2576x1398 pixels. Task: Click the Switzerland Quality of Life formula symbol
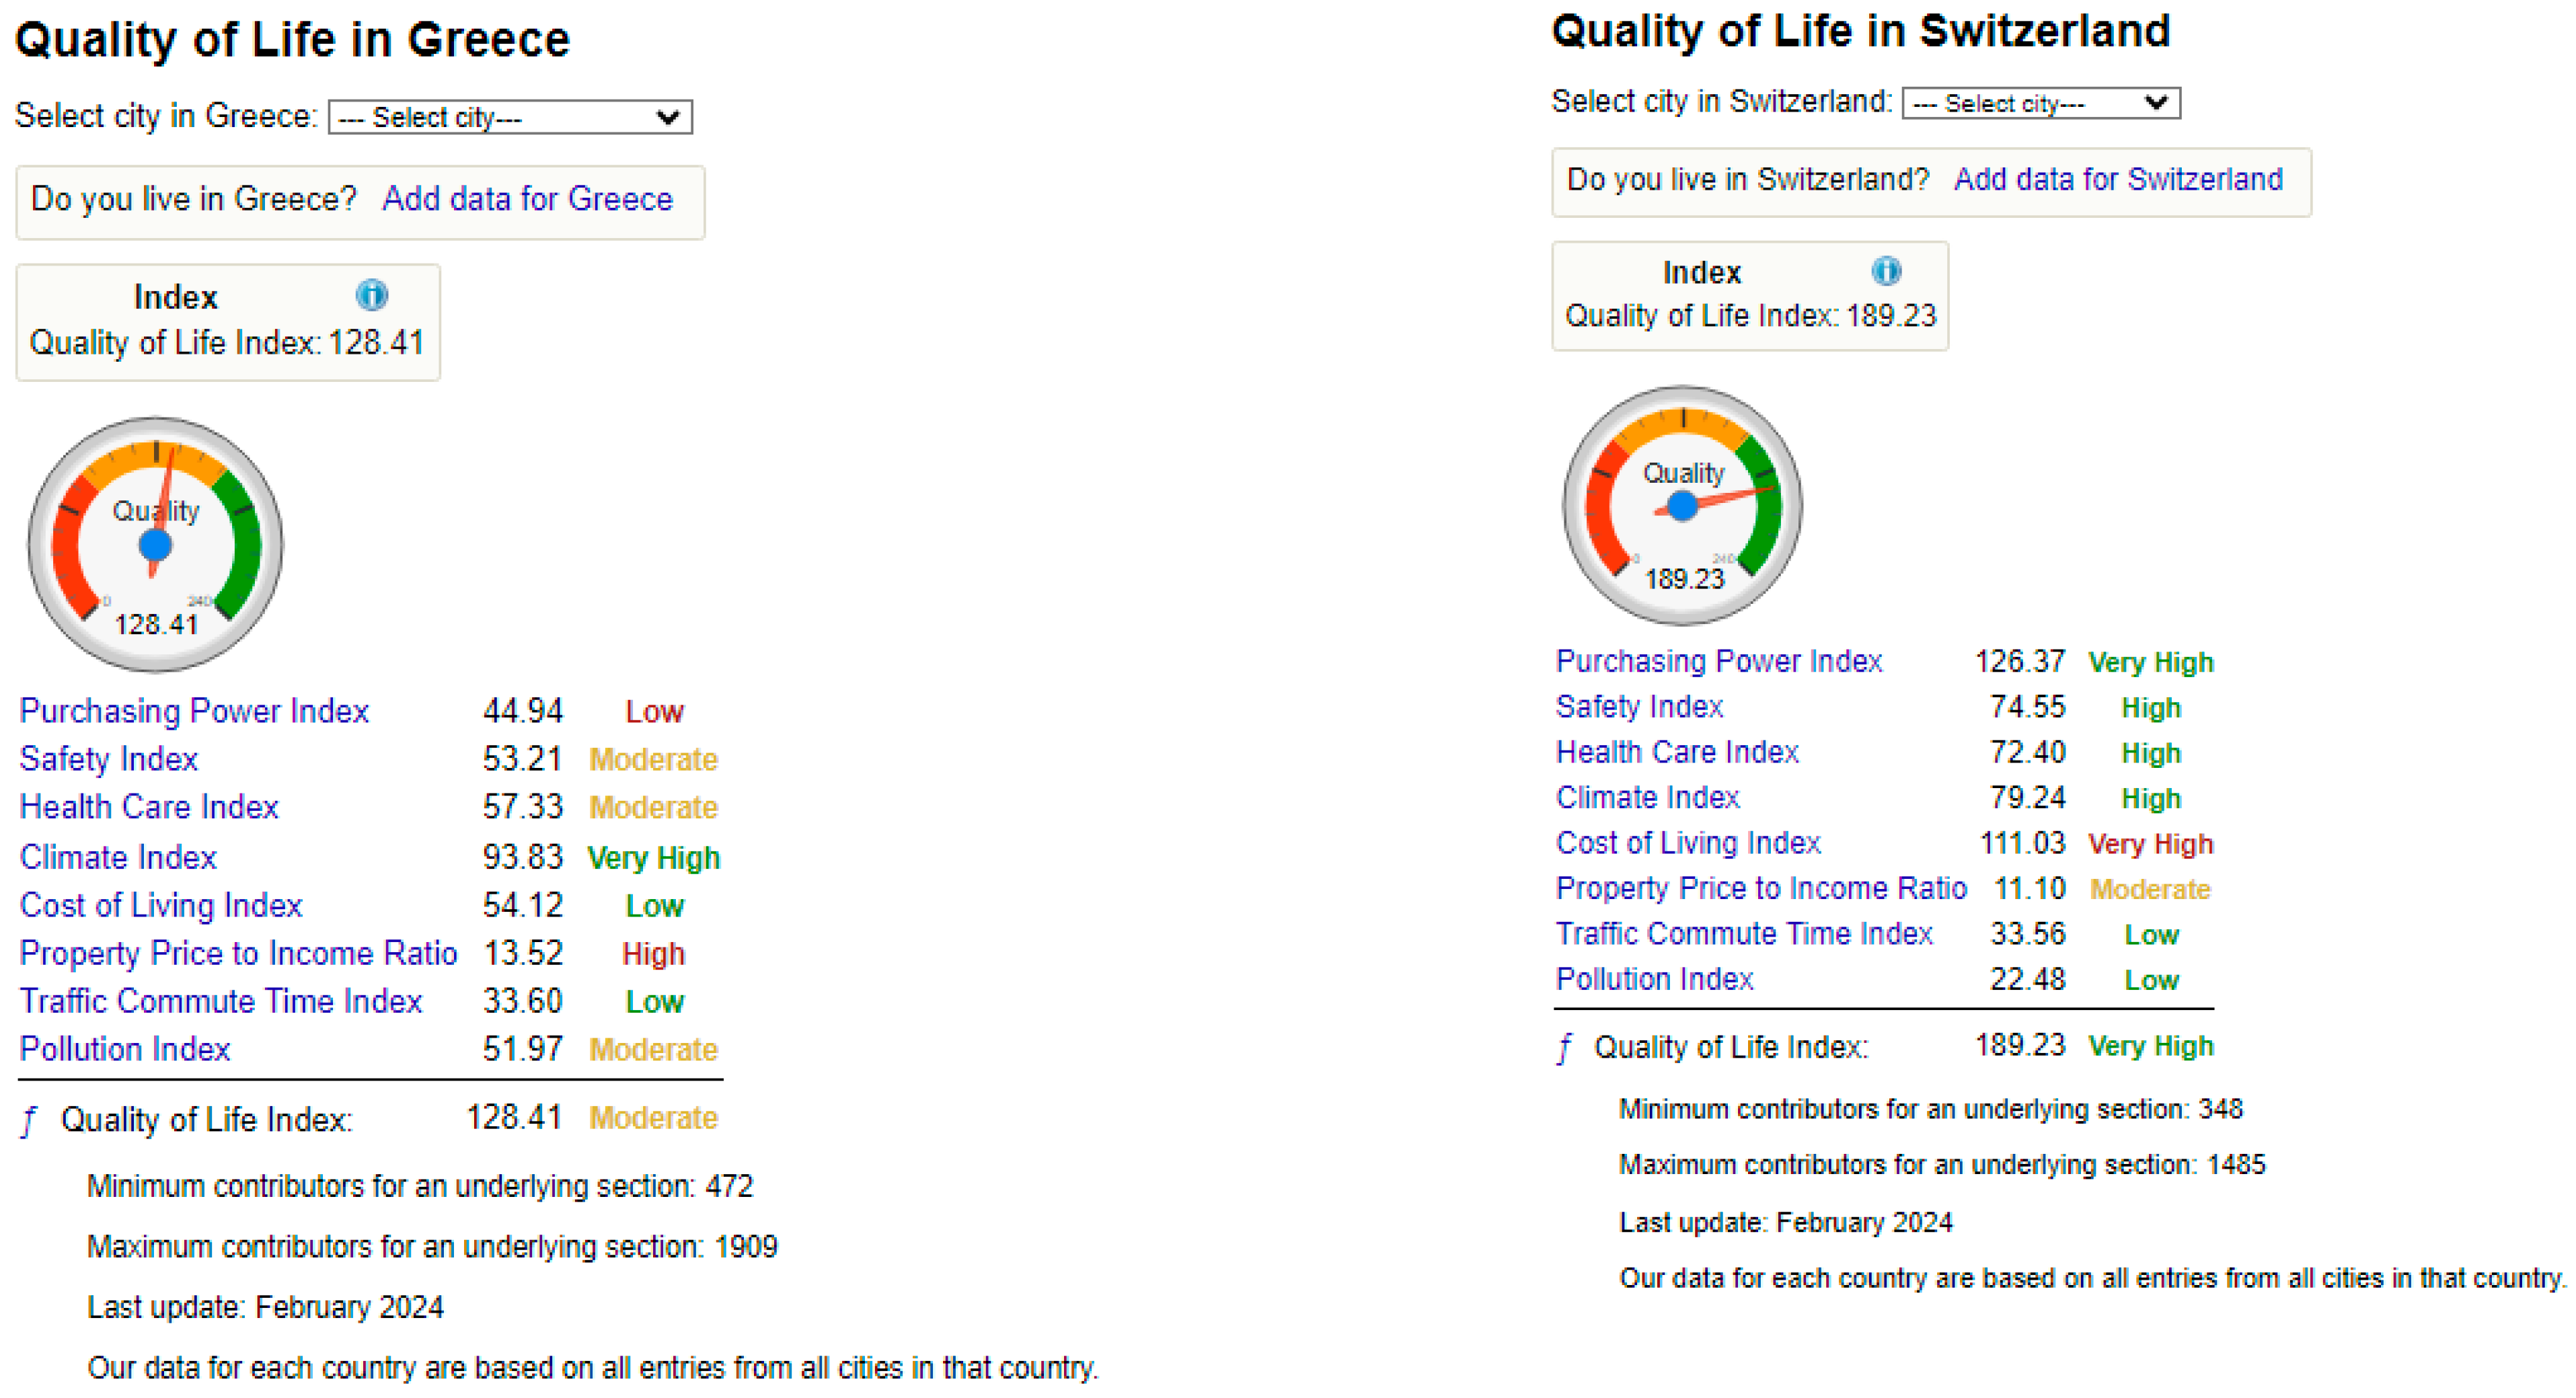pyautogui.click(x=1564, y=1048)
